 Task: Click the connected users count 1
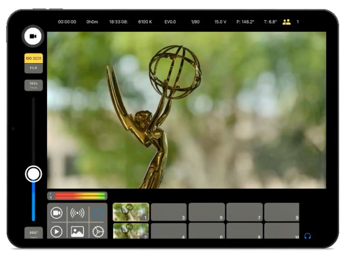click(297, 22)
